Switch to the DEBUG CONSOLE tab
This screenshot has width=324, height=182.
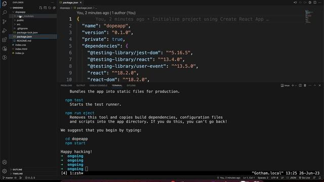pyautogui.click(x=98, y=85)
